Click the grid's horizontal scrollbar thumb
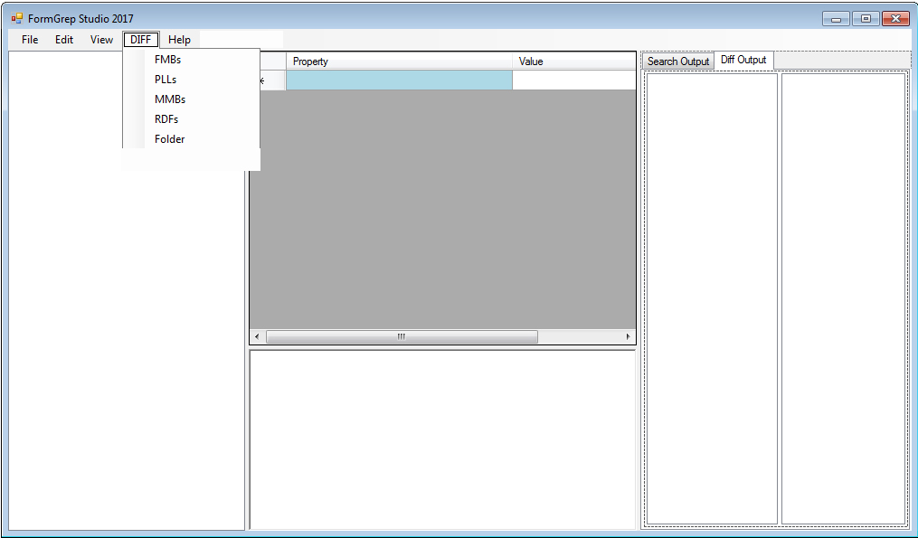 (402, 336)
